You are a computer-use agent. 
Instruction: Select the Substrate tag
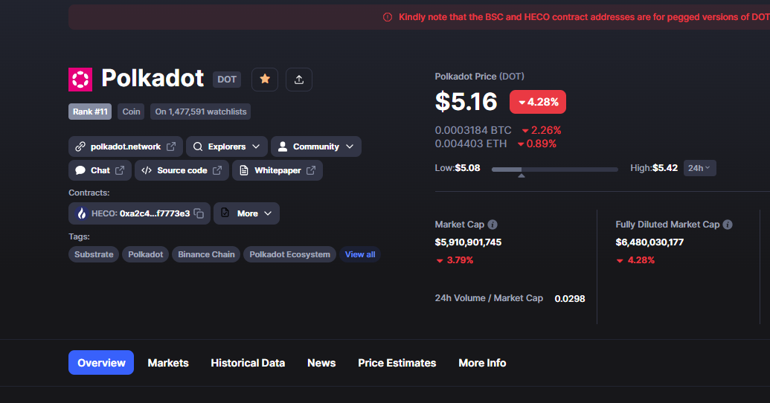[x=94, y=254]
